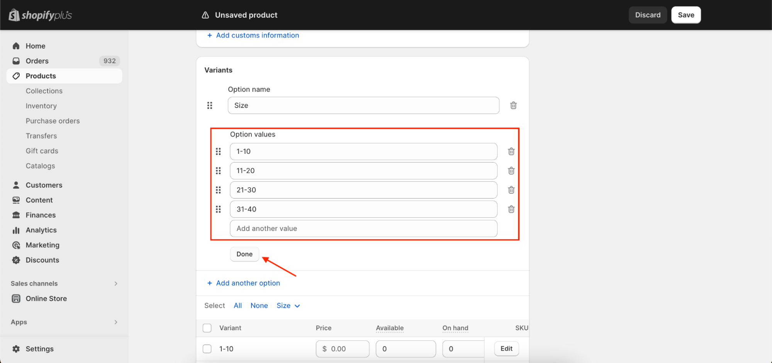Screen dimensions: 772x363
Task: Click the trash icon beside Size option name
Action: (513, 105)
